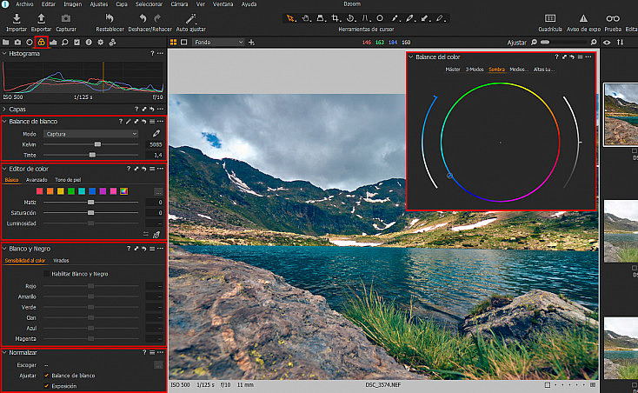Click the Restablecer reset icon
The width and height of the screenshot is (638, 393).
110,18
